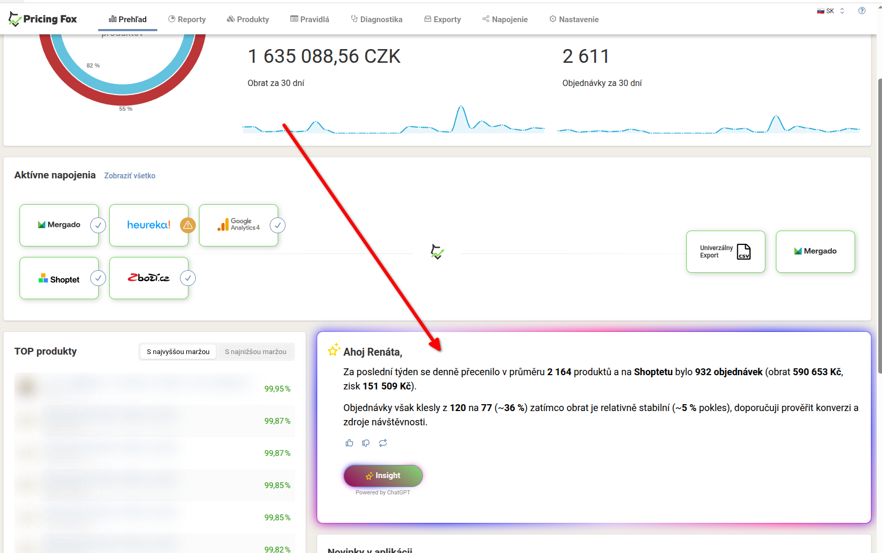Screen dimensions: 882x553
Task: Click the thumbs down feedback icon
Action: 366,443
